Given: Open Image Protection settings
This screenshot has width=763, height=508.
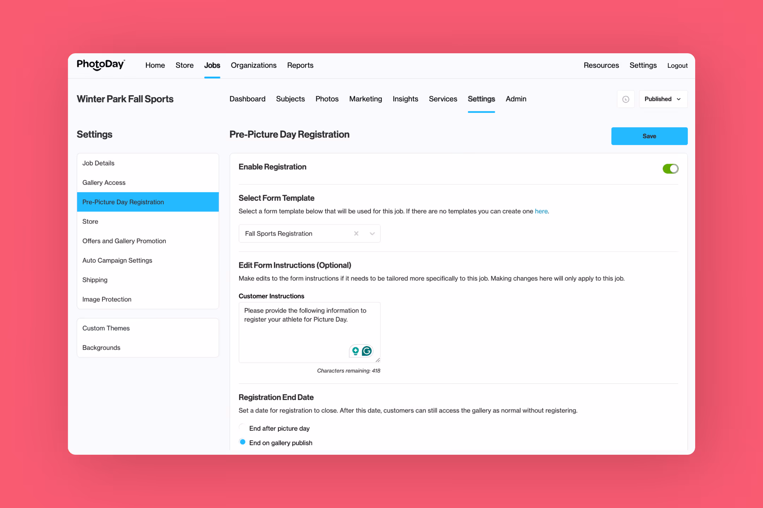Looking at the screenshot, I should coord(107,299).
